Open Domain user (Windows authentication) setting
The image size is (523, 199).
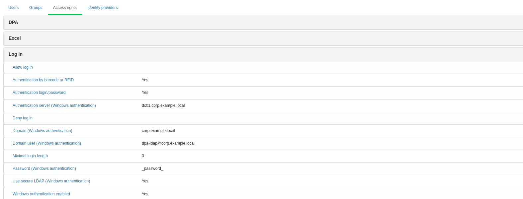(x=47, y=143)
